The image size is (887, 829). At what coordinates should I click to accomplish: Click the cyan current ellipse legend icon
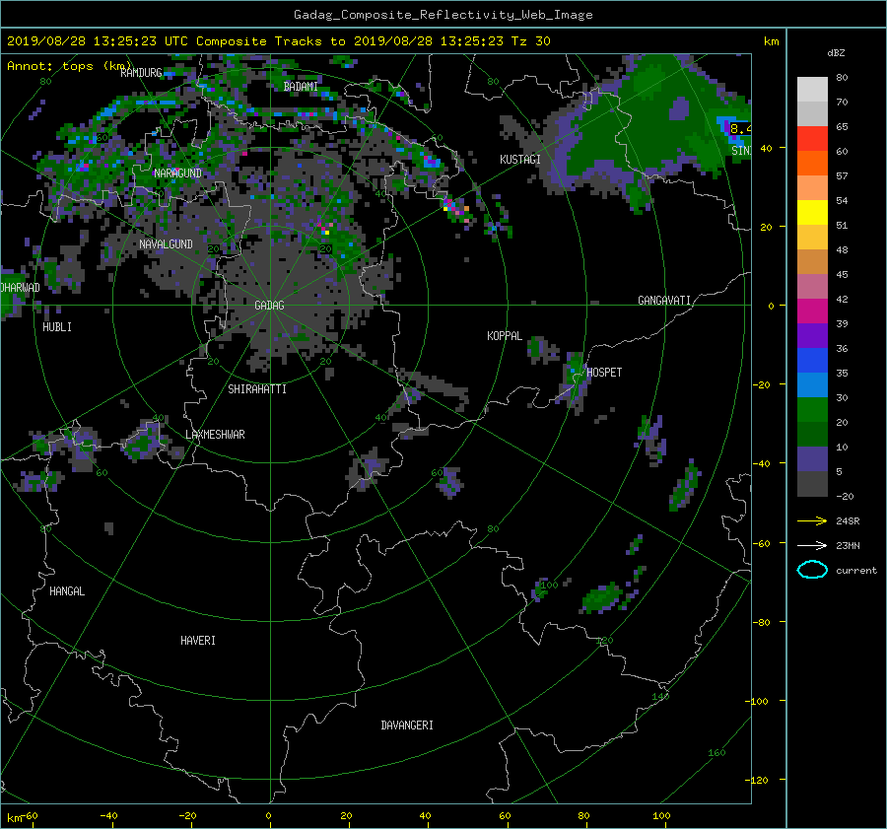pyautogui.click(x=812, y=570)
